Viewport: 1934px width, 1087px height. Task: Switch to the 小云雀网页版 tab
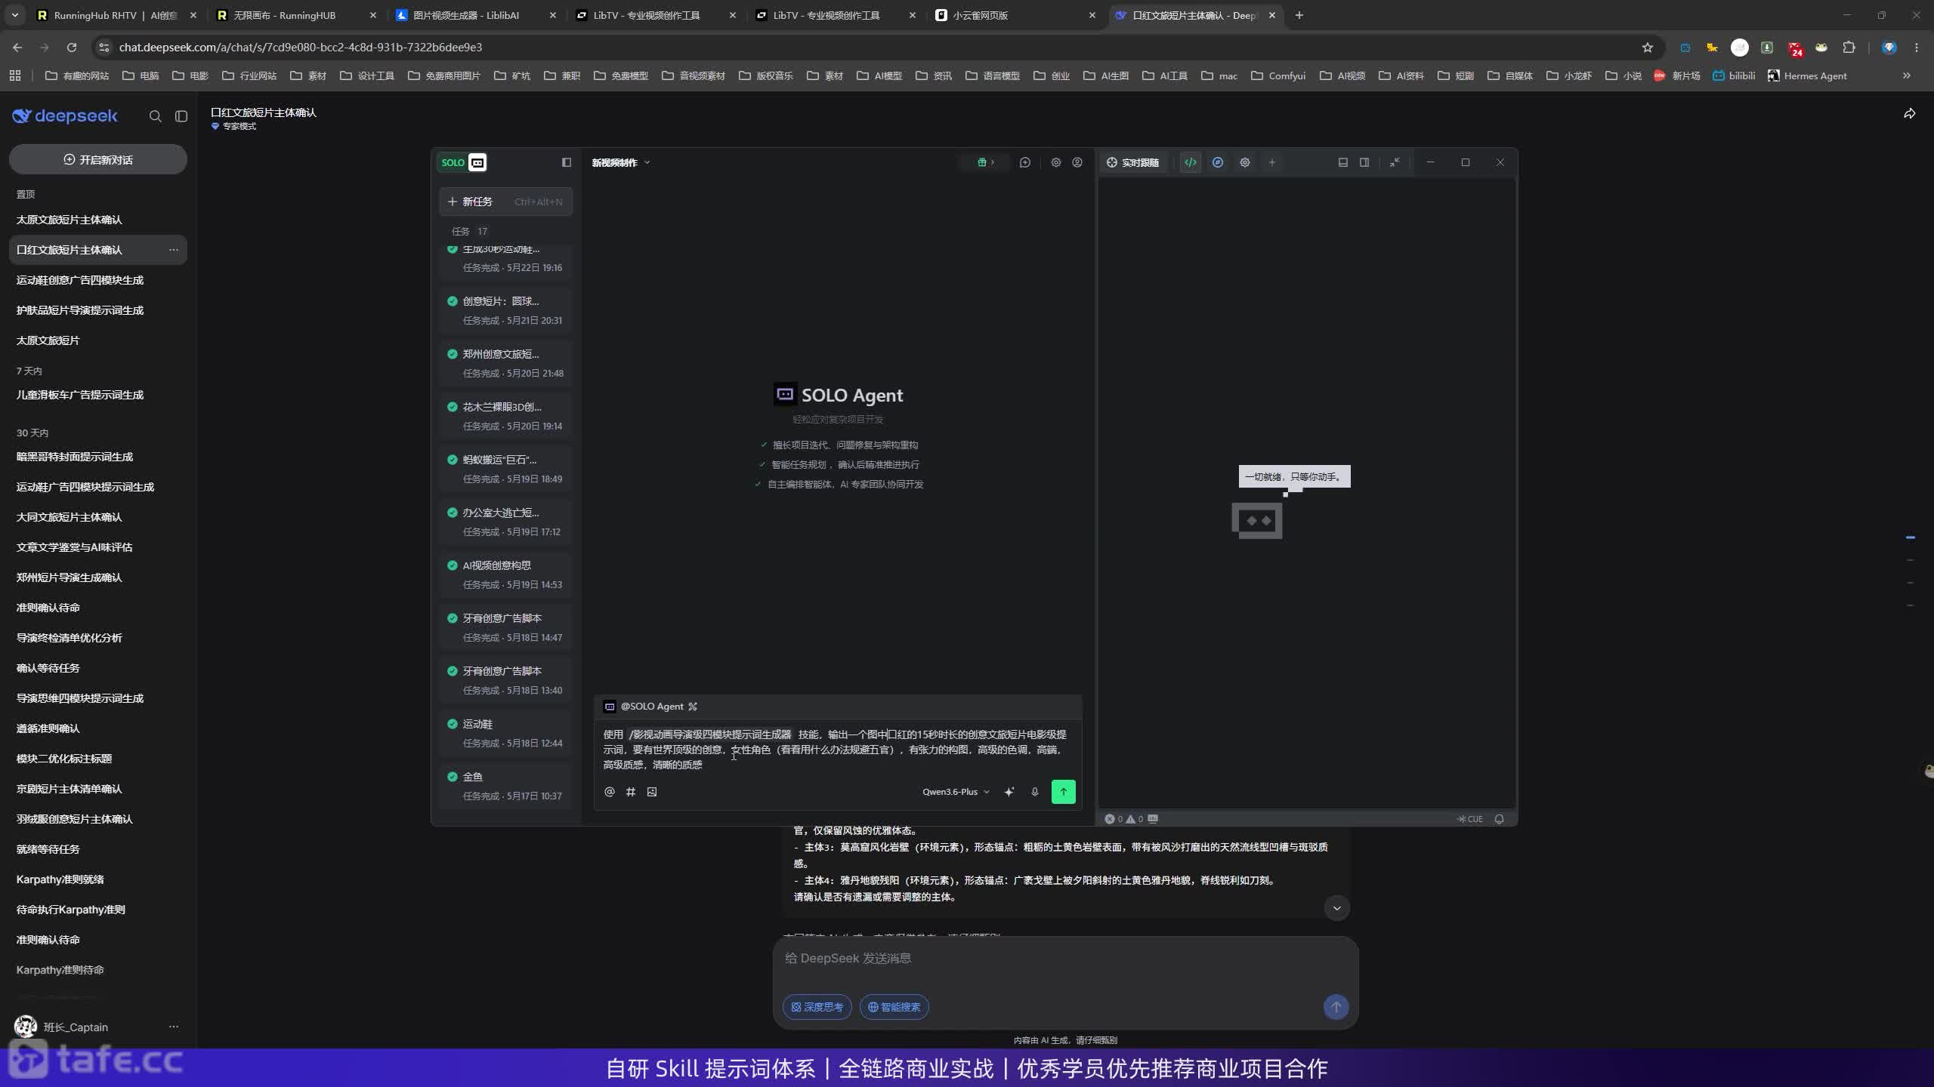point(1014,15)
